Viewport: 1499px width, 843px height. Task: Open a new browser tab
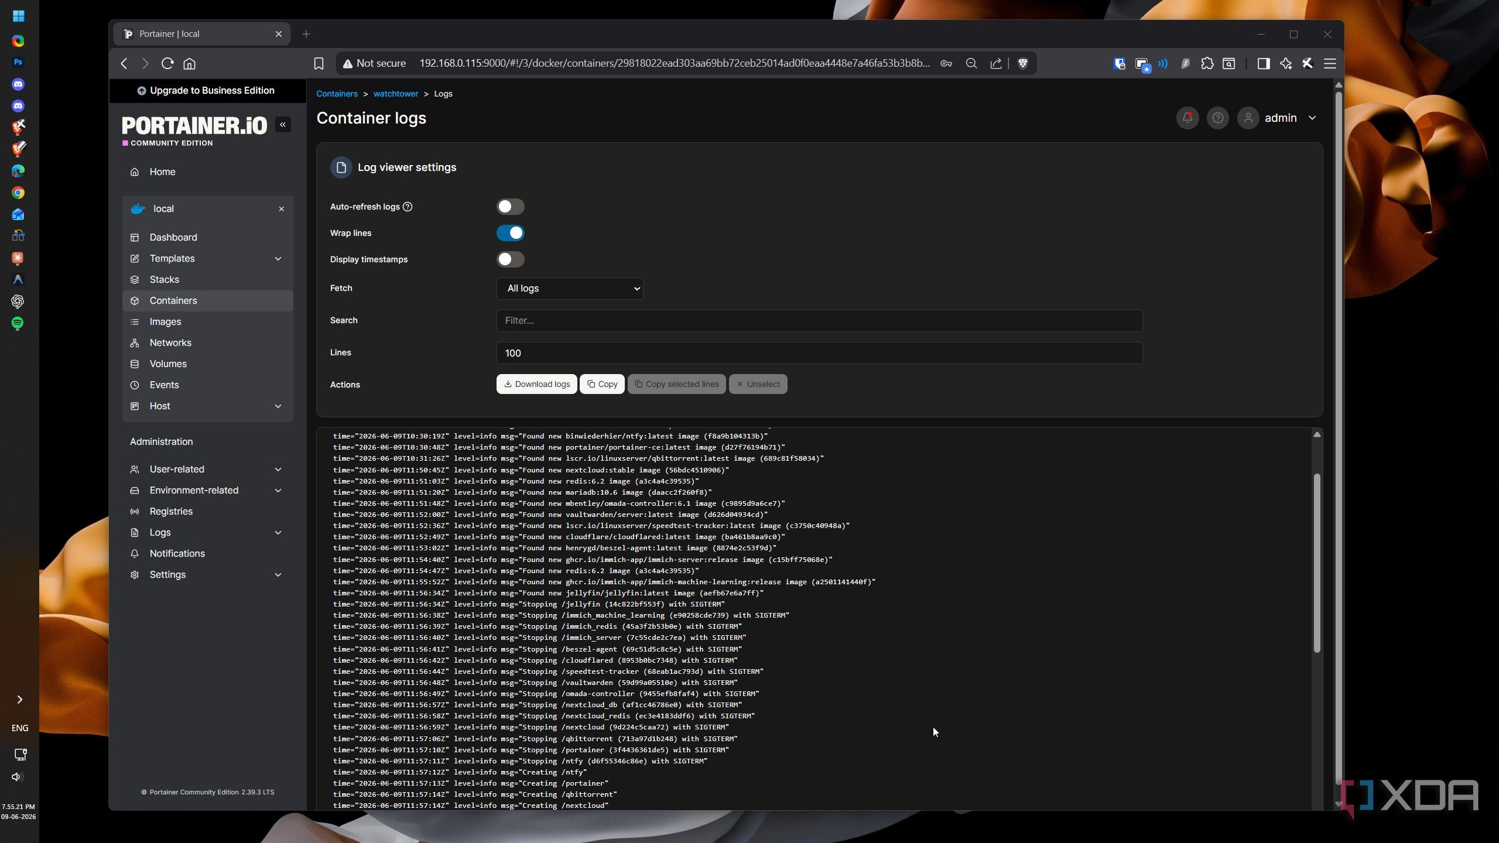pyautogui.click(x=306, y=34)
